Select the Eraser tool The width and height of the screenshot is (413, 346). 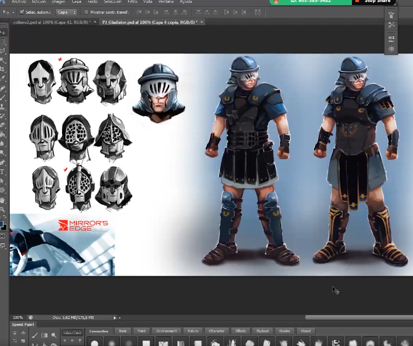(3, 125)
